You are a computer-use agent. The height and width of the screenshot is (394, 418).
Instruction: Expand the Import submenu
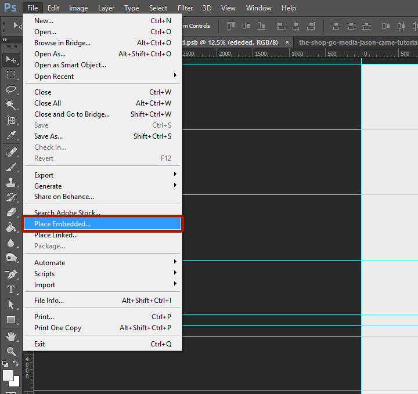click(102, 285)
